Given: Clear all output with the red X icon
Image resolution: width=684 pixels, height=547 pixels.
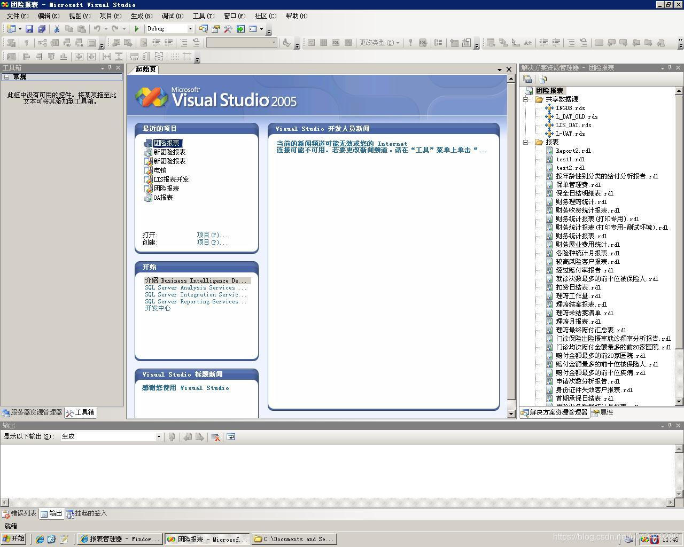Looking at the screenshot, I should (215, 437).
